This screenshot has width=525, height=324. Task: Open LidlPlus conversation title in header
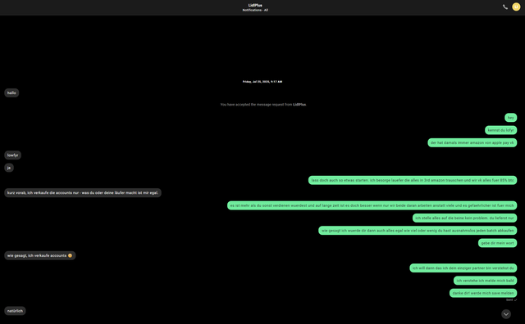(x=255, y=5)
